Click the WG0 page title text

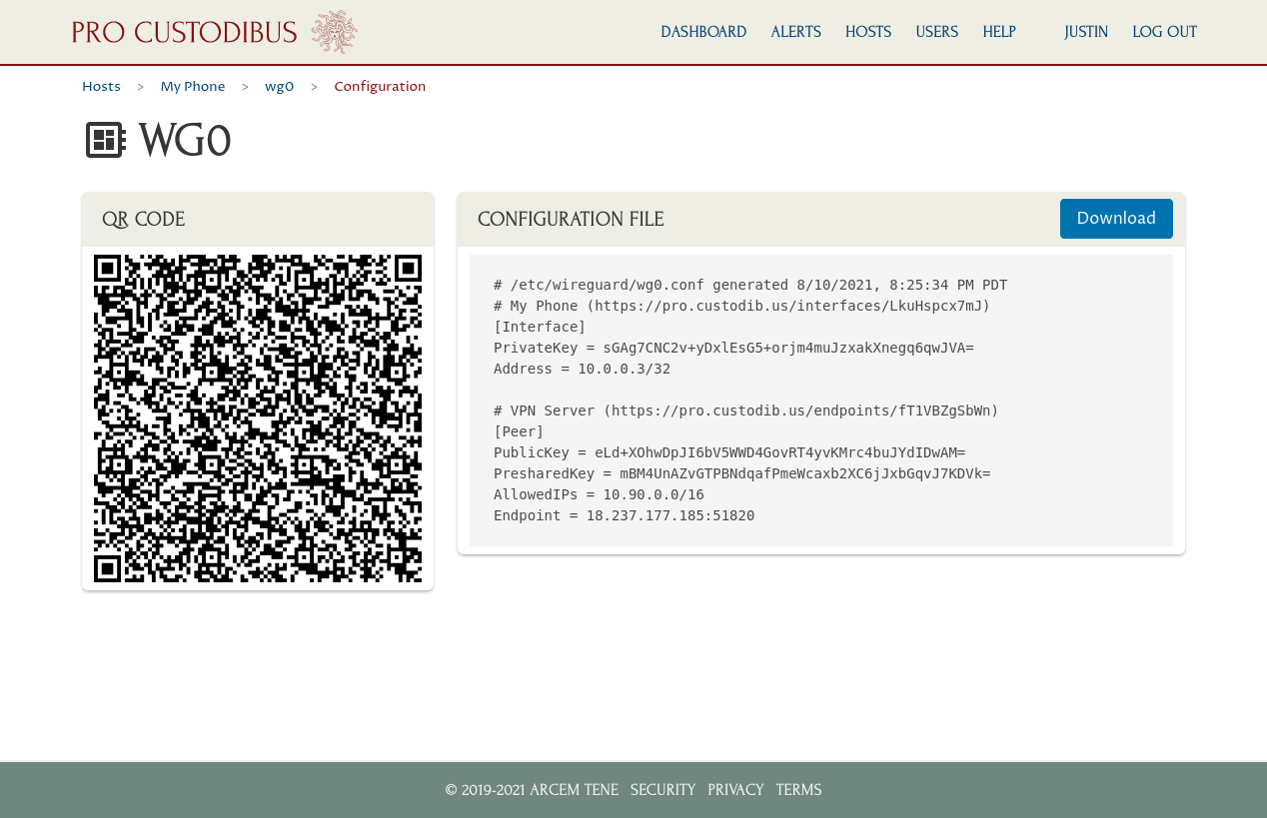coord(185,141)
